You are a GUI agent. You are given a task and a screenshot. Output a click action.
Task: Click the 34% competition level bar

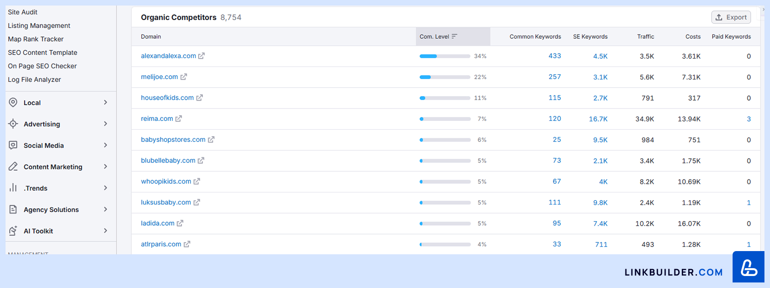click(445, 56)
